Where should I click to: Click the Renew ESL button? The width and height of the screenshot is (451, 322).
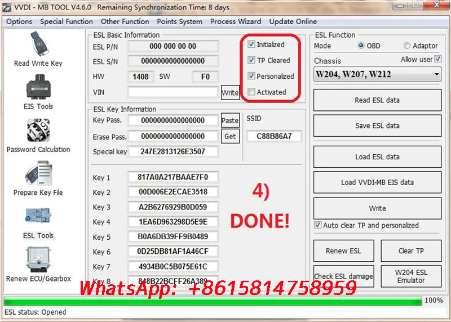344,251
